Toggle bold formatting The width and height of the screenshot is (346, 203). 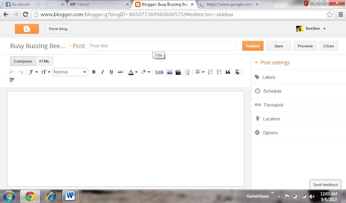click(x=94, y=72)
